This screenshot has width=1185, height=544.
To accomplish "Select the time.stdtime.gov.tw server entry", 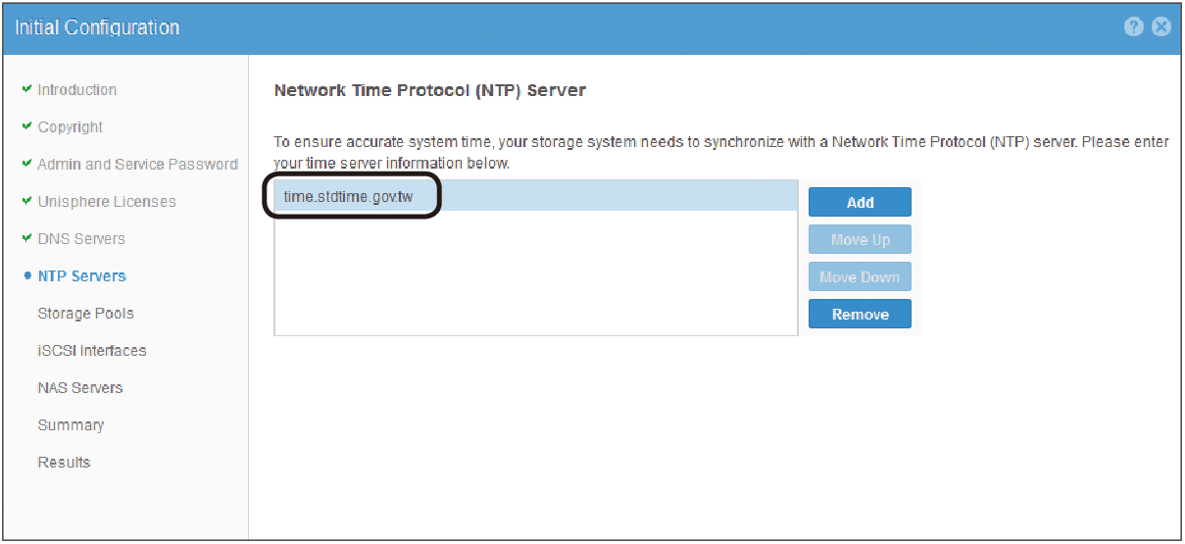I will click(x=536, y=197).
